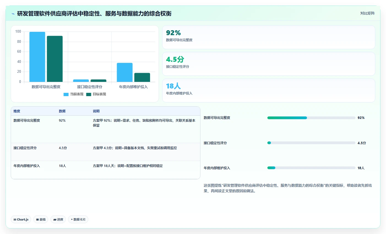Click the 对比矩阵 label in header

[x=367, y=13]
